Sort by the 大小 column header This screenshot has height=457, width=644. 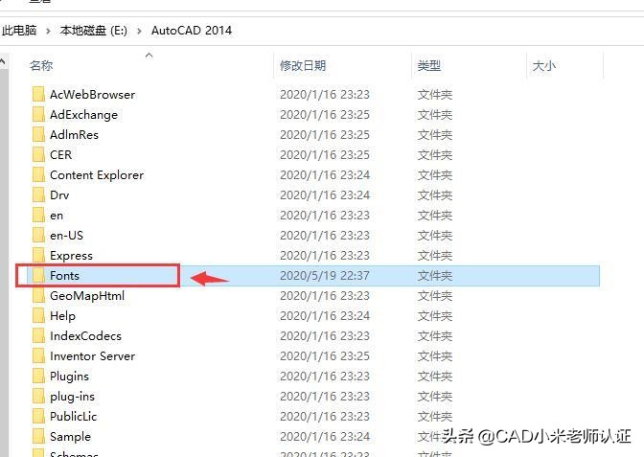coord(543,65)
